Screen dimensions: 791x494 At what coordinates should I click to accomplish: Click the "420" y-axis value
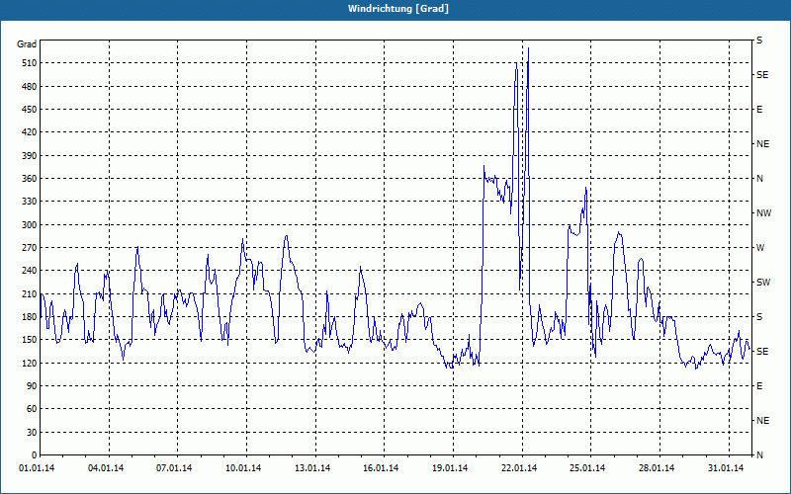tap(31, 132)
